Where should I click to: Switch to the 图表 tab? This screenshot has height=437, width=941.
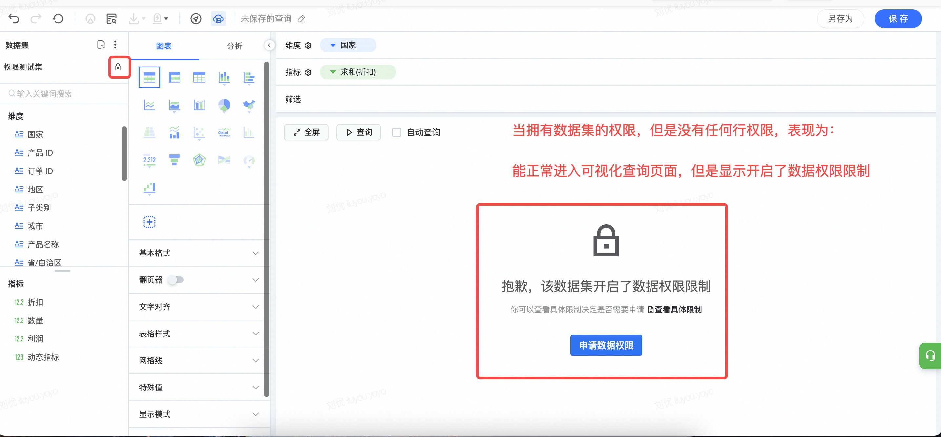[x=164, y=46]
